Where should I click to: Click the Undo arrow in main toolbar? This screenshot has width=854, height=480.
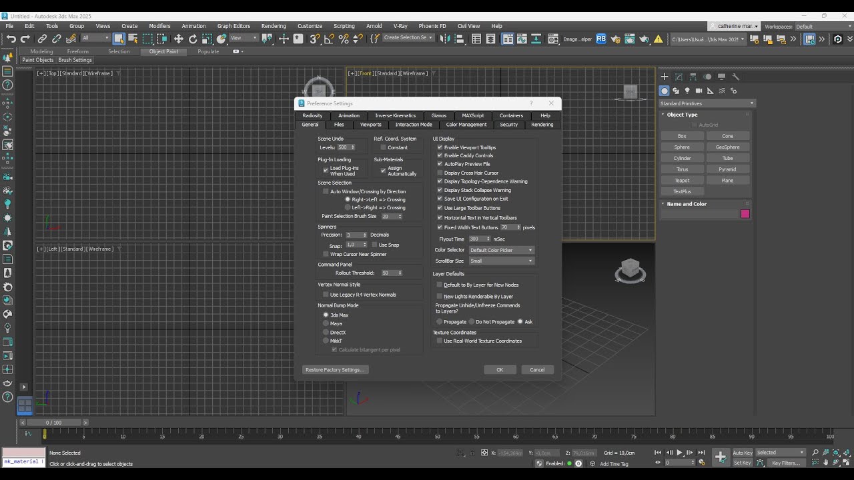click(x=11, y=39)
